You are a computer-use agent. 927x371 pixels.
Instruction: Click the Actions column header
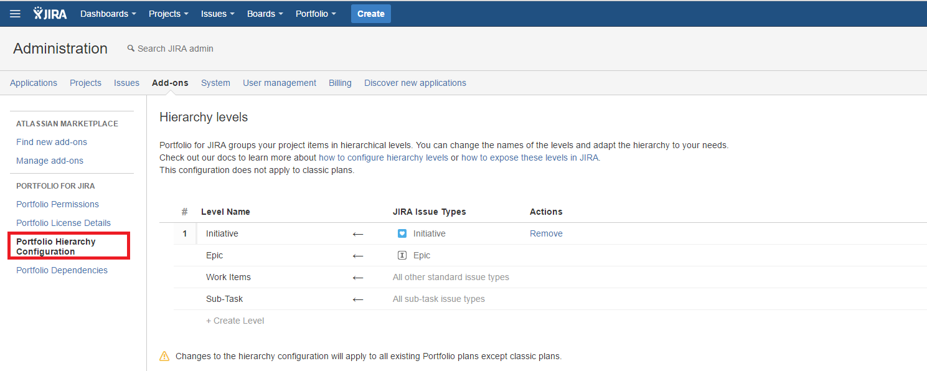[x=546, y=212]
